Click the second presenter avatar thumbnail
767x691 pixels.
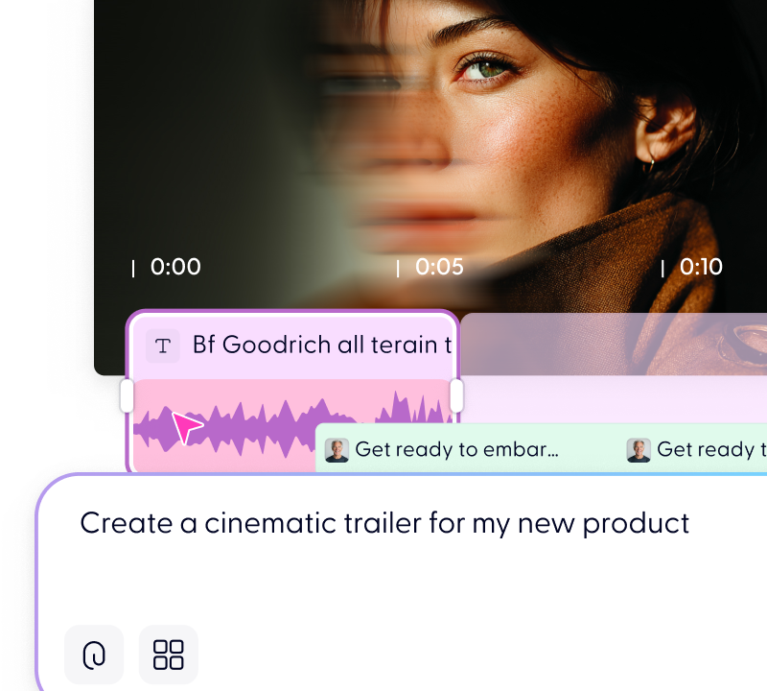coord(639,450)
